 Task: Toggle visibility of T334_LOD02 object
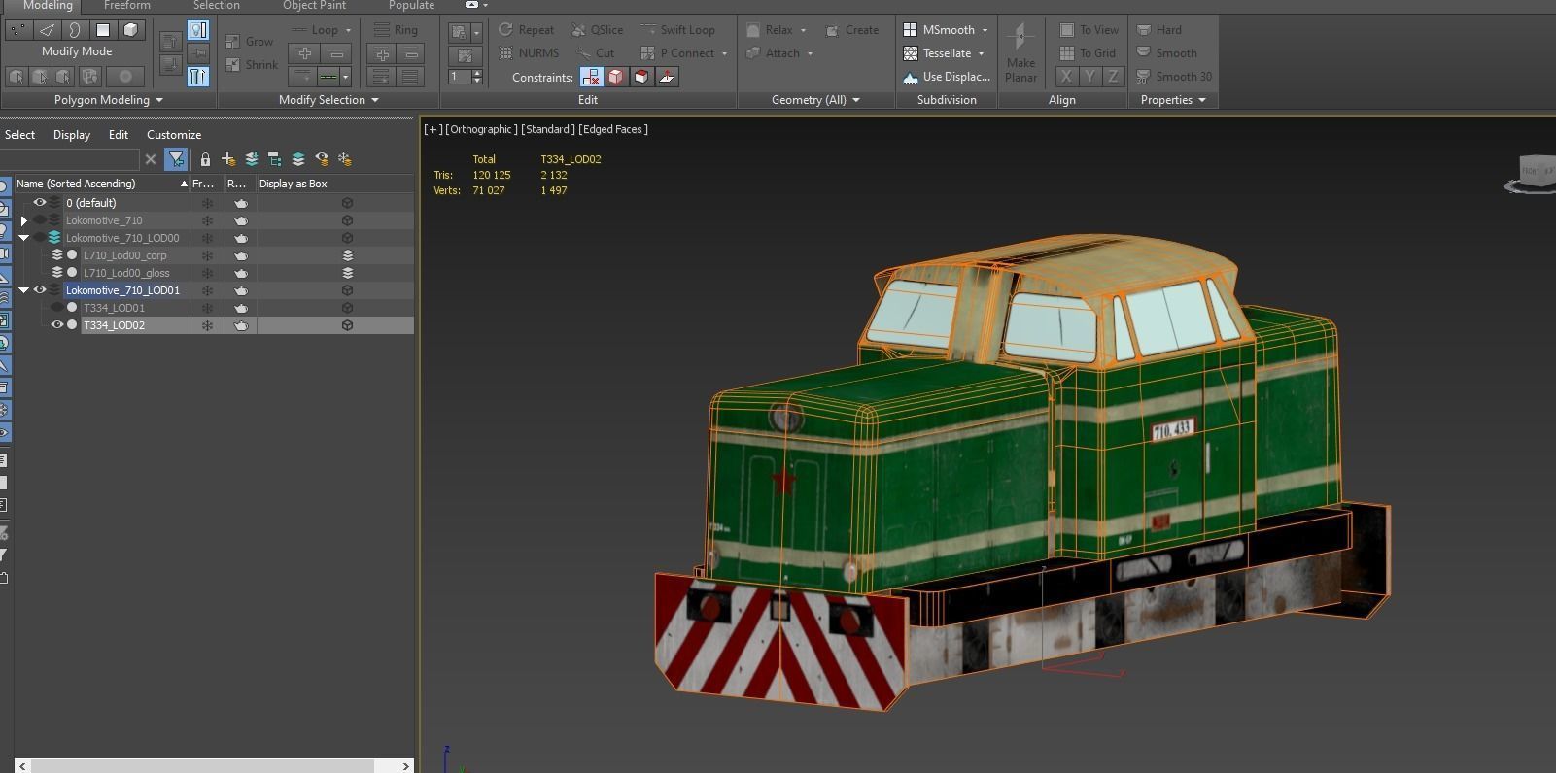pyautogui.click(x=57, y=325)
